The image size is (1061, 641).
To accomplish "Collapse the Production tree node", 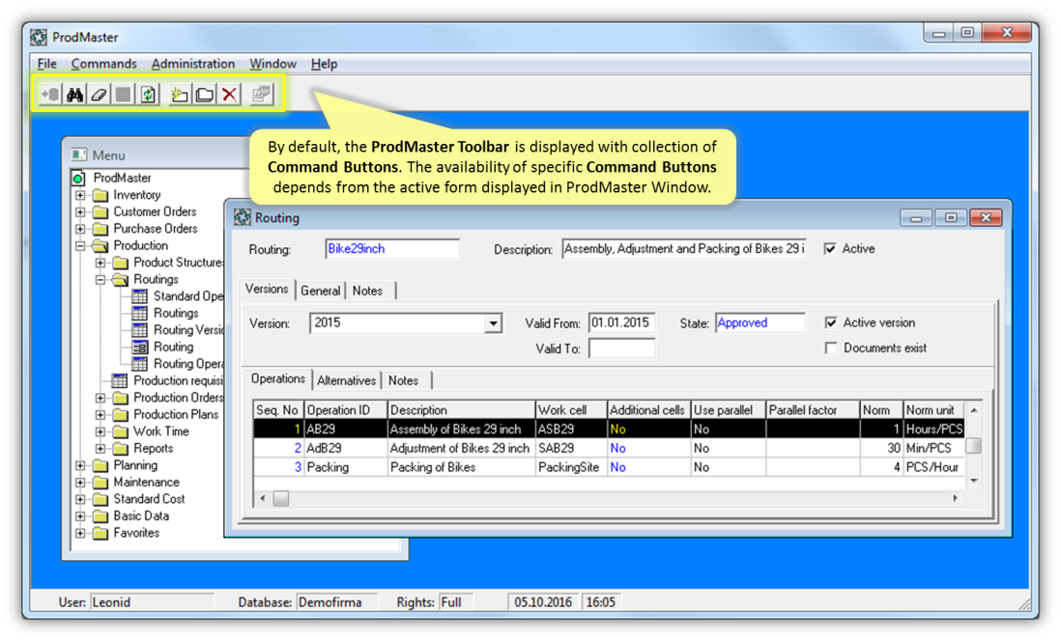I will 80,246.
